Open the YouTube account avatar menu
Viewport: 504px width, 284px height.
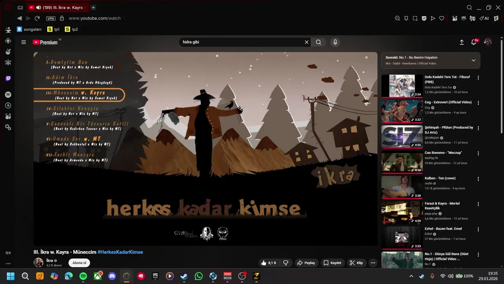[488, 42]
